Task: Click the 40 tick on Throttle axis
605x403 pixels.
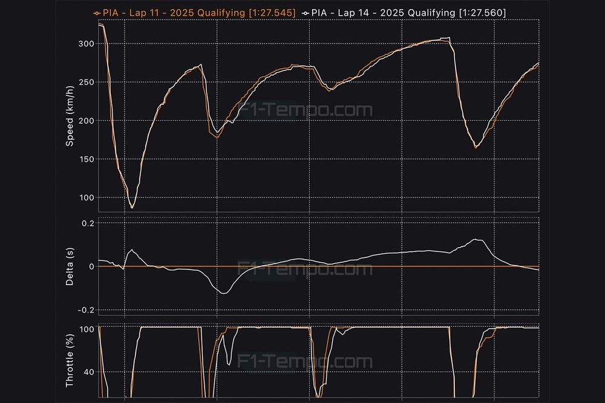Action: (x=89, y=372)
